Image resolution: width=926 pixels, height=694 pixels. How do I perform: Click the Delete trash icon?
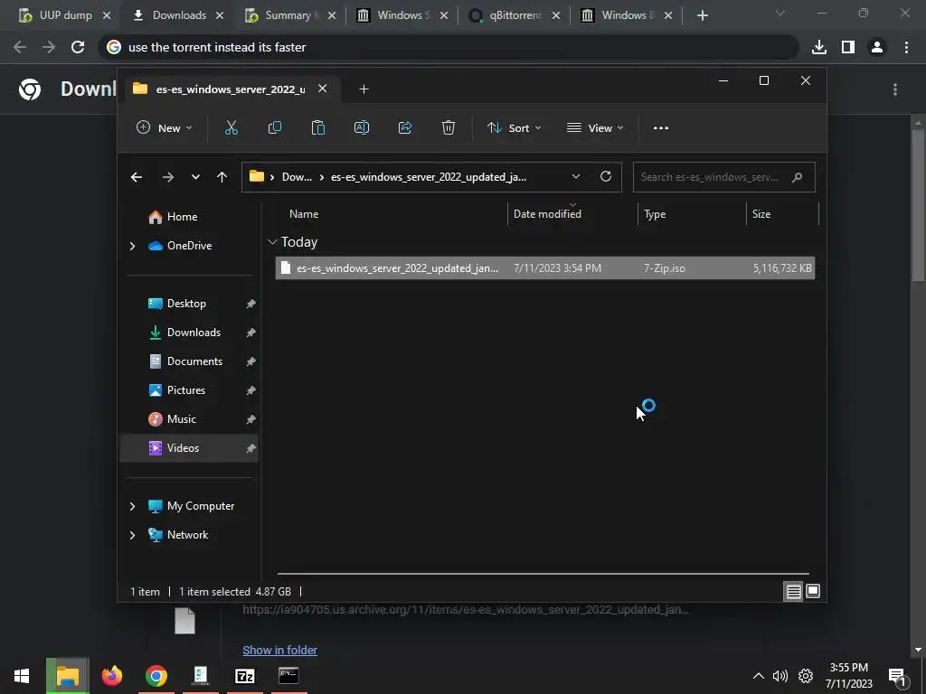[x=449, y=128]
